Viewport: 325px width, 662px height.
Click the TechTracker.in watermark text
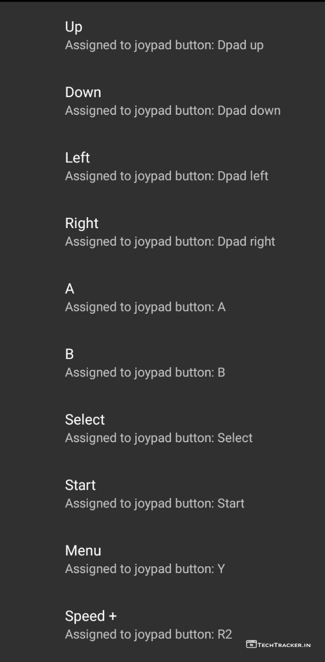click(x=284, y=645)
